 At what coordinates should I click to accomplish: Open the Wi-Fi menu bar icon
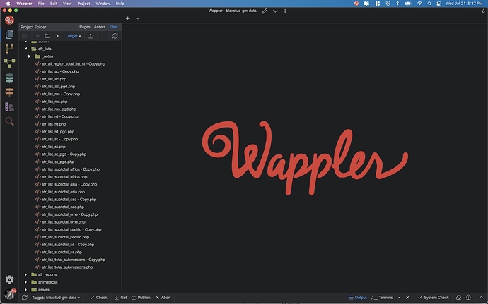419,4
